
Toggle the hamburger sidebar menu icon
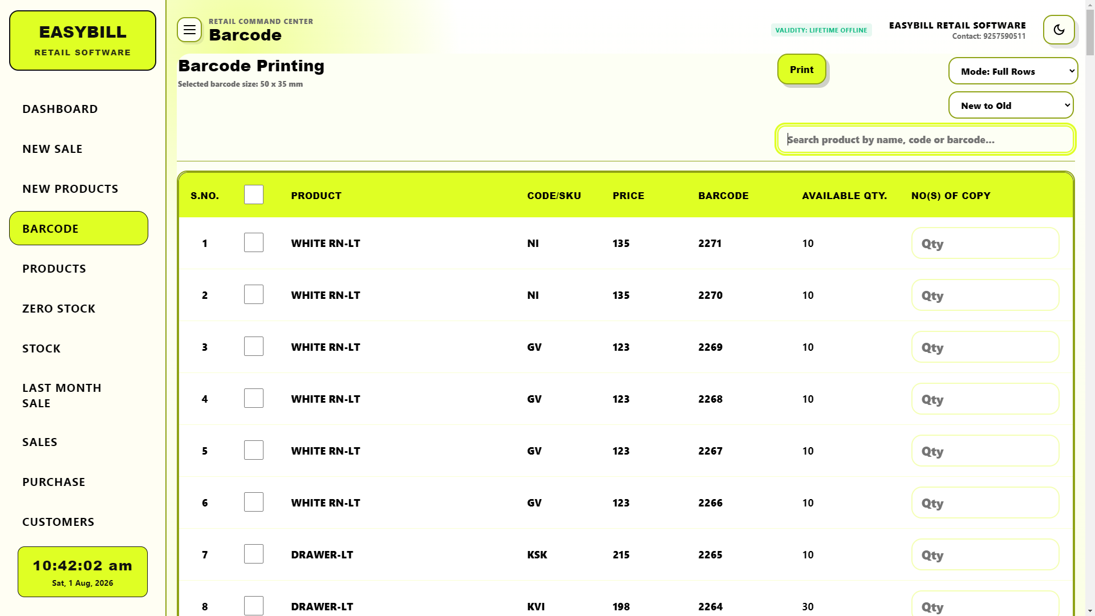point(189,30)
